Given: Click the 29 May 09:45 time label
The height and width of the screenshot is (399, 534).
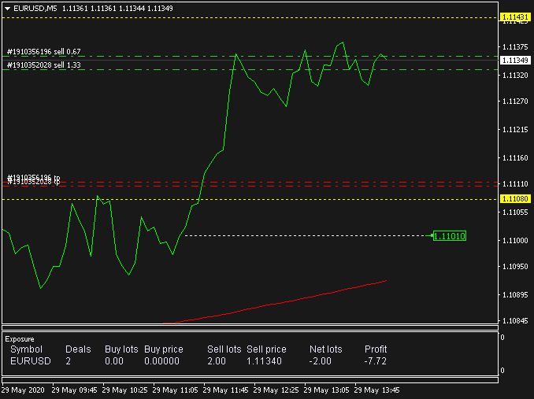Looking at the screenshot, I should tap(74, 390).
